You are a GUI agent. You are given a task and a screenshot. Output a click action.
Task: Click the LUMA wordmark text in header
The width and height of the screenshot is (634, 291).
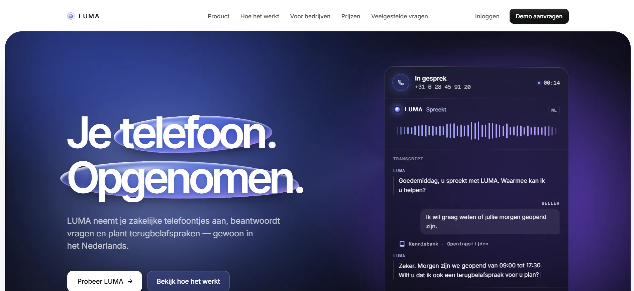click(x=89, y=16)
